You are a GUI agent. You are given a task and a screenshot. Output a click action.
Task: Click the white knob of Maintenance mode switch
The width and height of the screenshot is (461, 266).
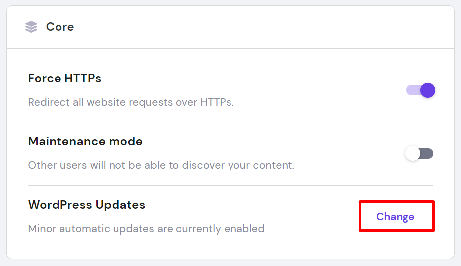point(412,154)
